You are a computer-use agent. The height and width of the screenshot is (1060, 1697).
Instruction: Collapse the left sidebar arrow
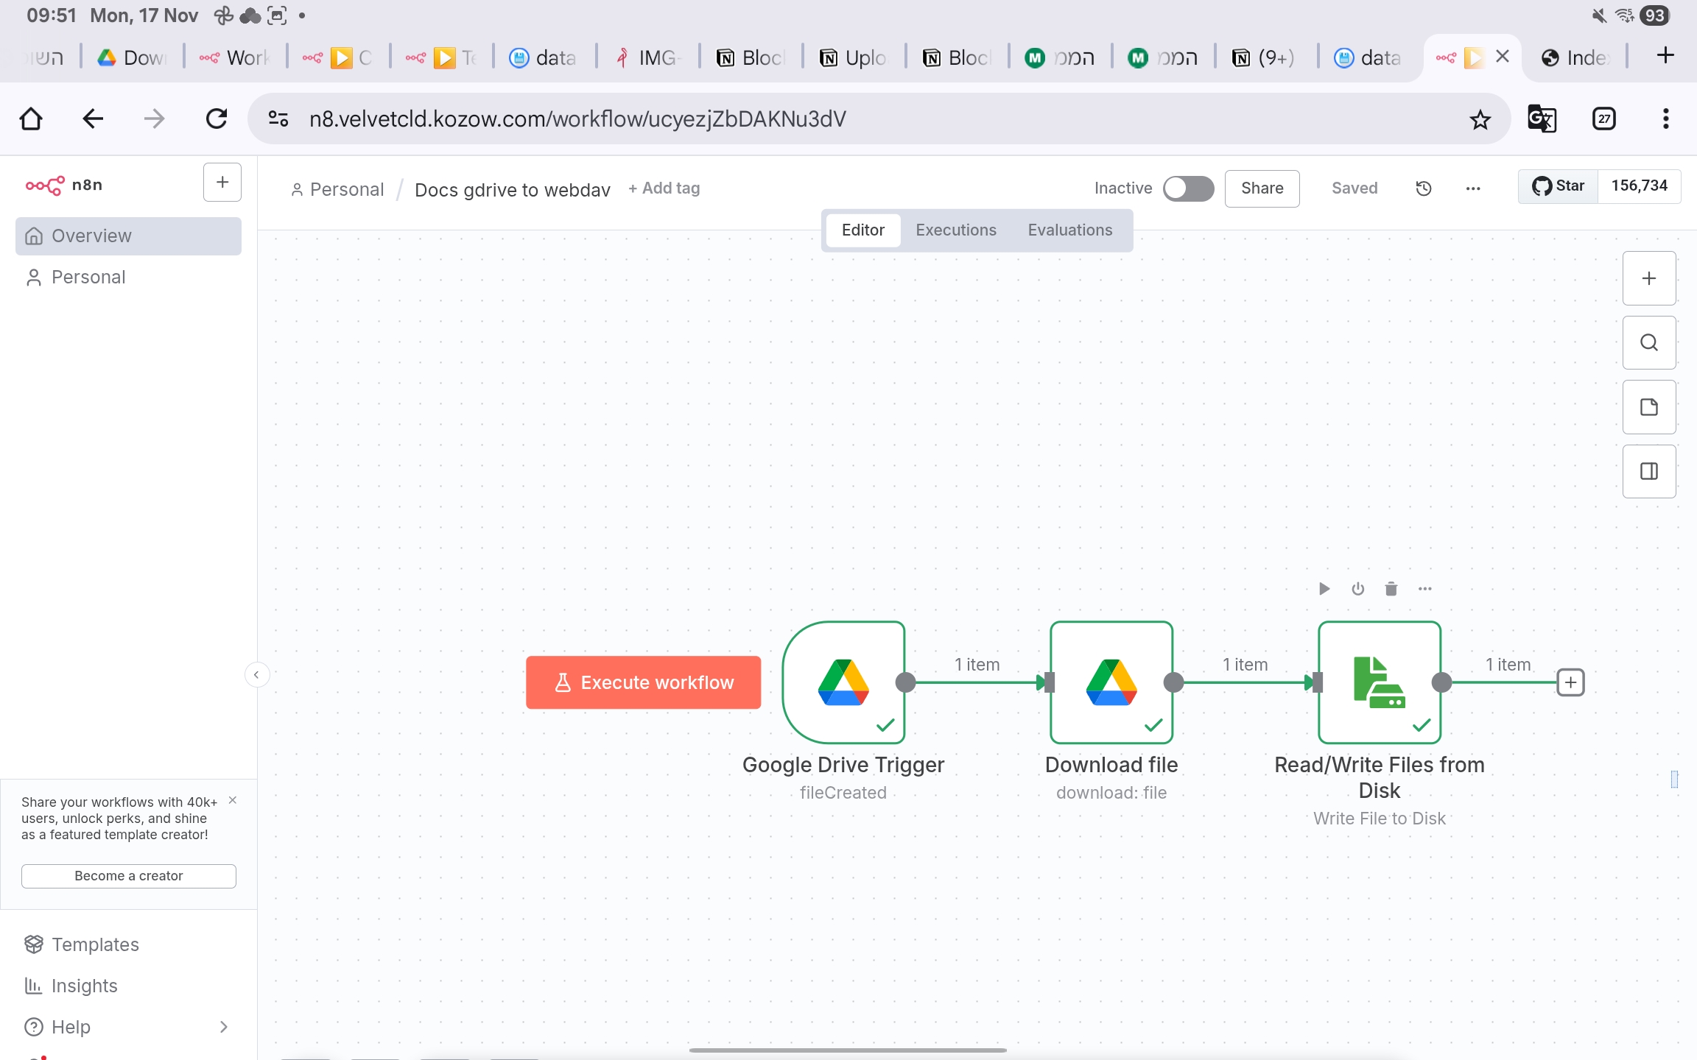pos(256,674)
